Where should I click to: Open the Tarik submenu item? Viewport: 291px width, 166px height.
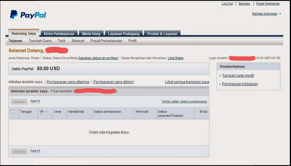(x=61, y=41)
